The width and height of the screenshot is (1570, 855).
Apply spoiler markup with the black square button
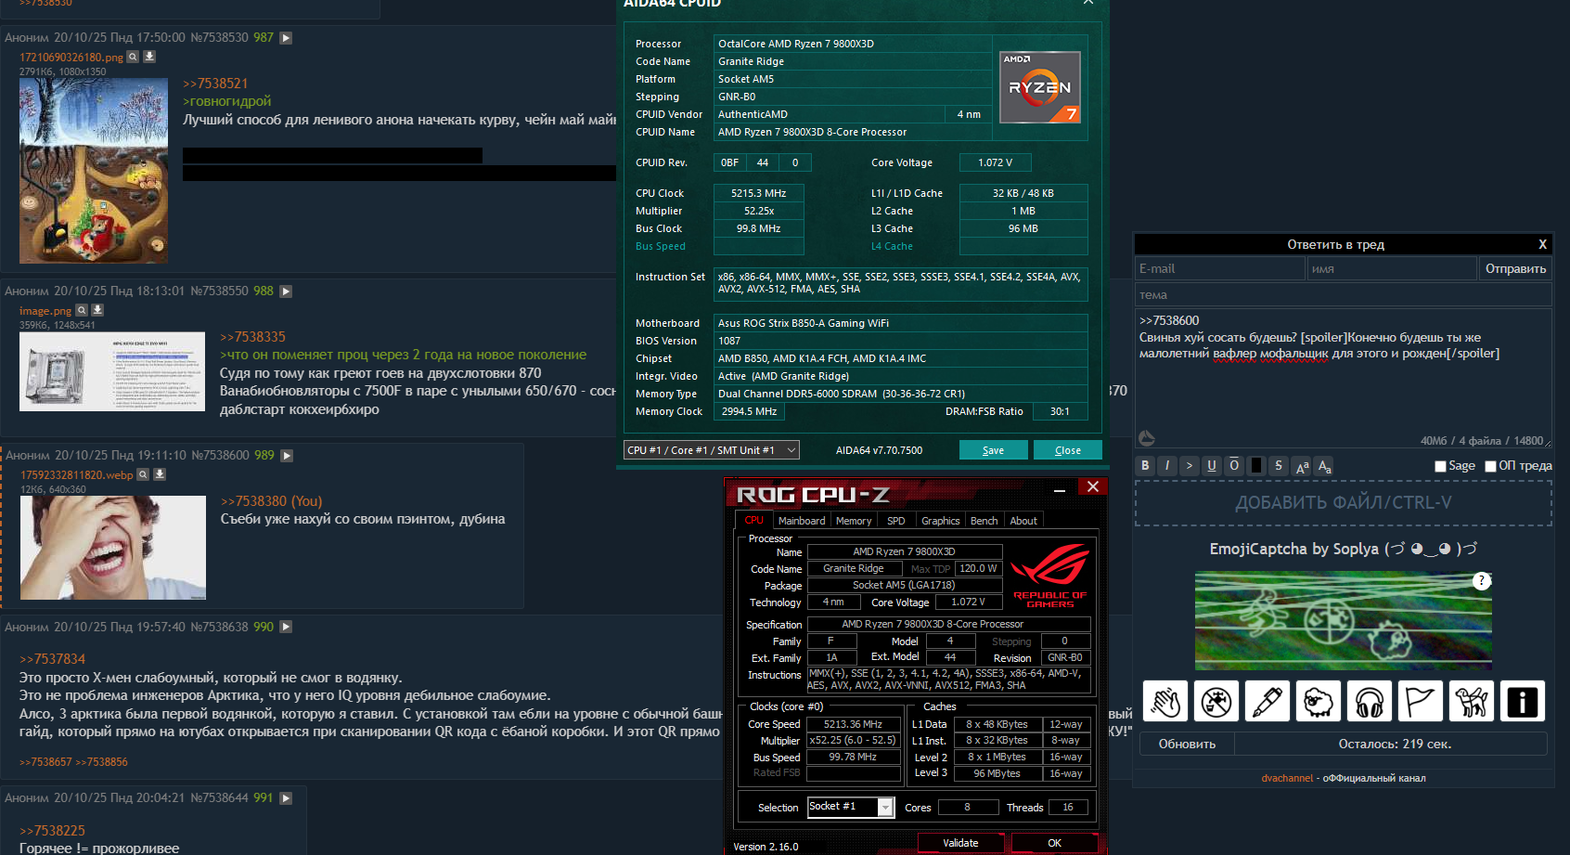pyautogui.click(x=1256, y=466)
